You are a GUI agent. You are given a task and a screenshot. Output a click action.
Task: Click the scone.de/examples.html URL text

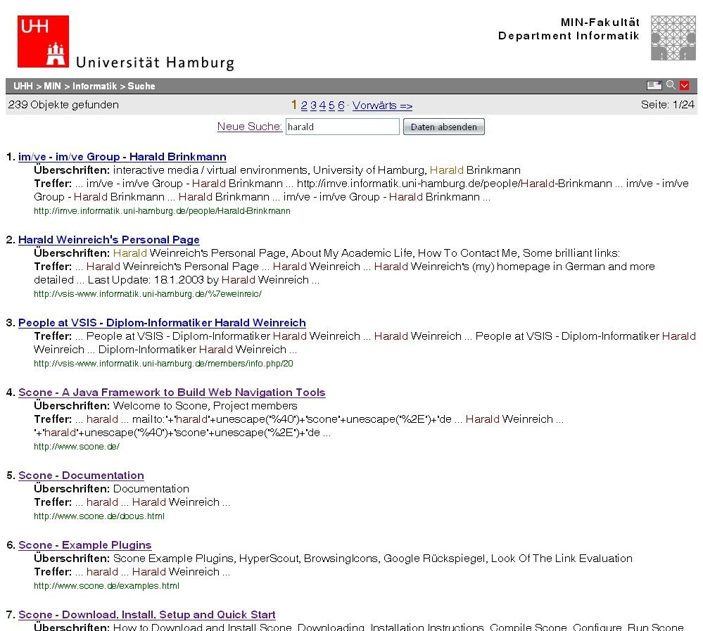pos(107,586)
